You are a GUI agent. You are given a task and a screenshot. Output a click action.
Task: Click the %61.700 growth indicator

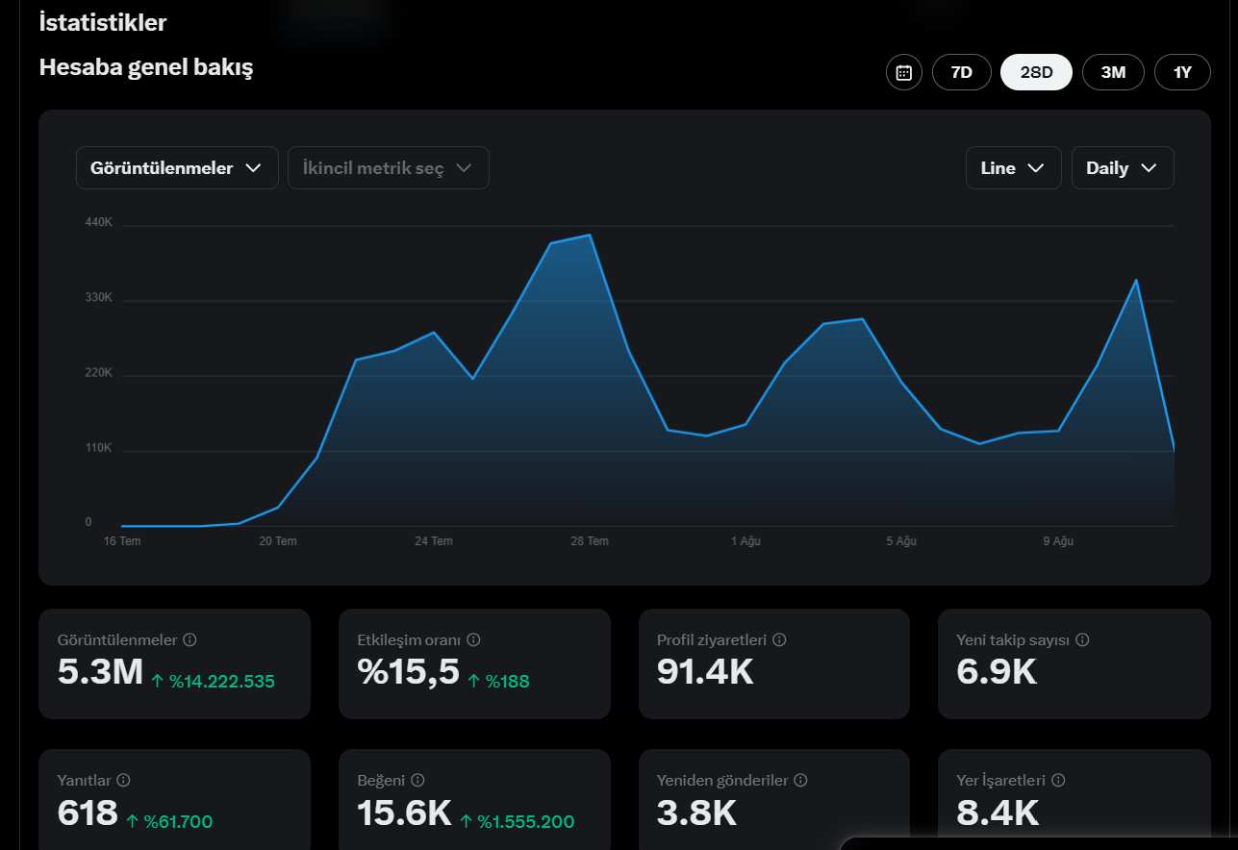click(x=169, y=822)
